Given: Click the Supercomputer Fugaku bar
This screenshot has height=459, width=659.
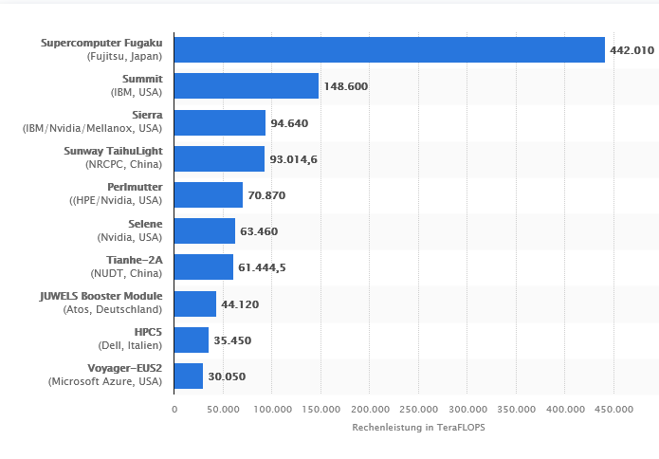Looking at the screenshot, I should pyautogui.click(x=390, y=49).
